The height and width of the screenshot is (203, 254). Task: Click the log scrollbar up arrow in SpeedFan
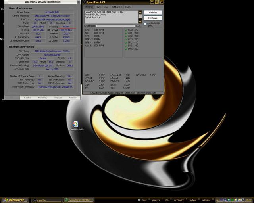point(140,12)
